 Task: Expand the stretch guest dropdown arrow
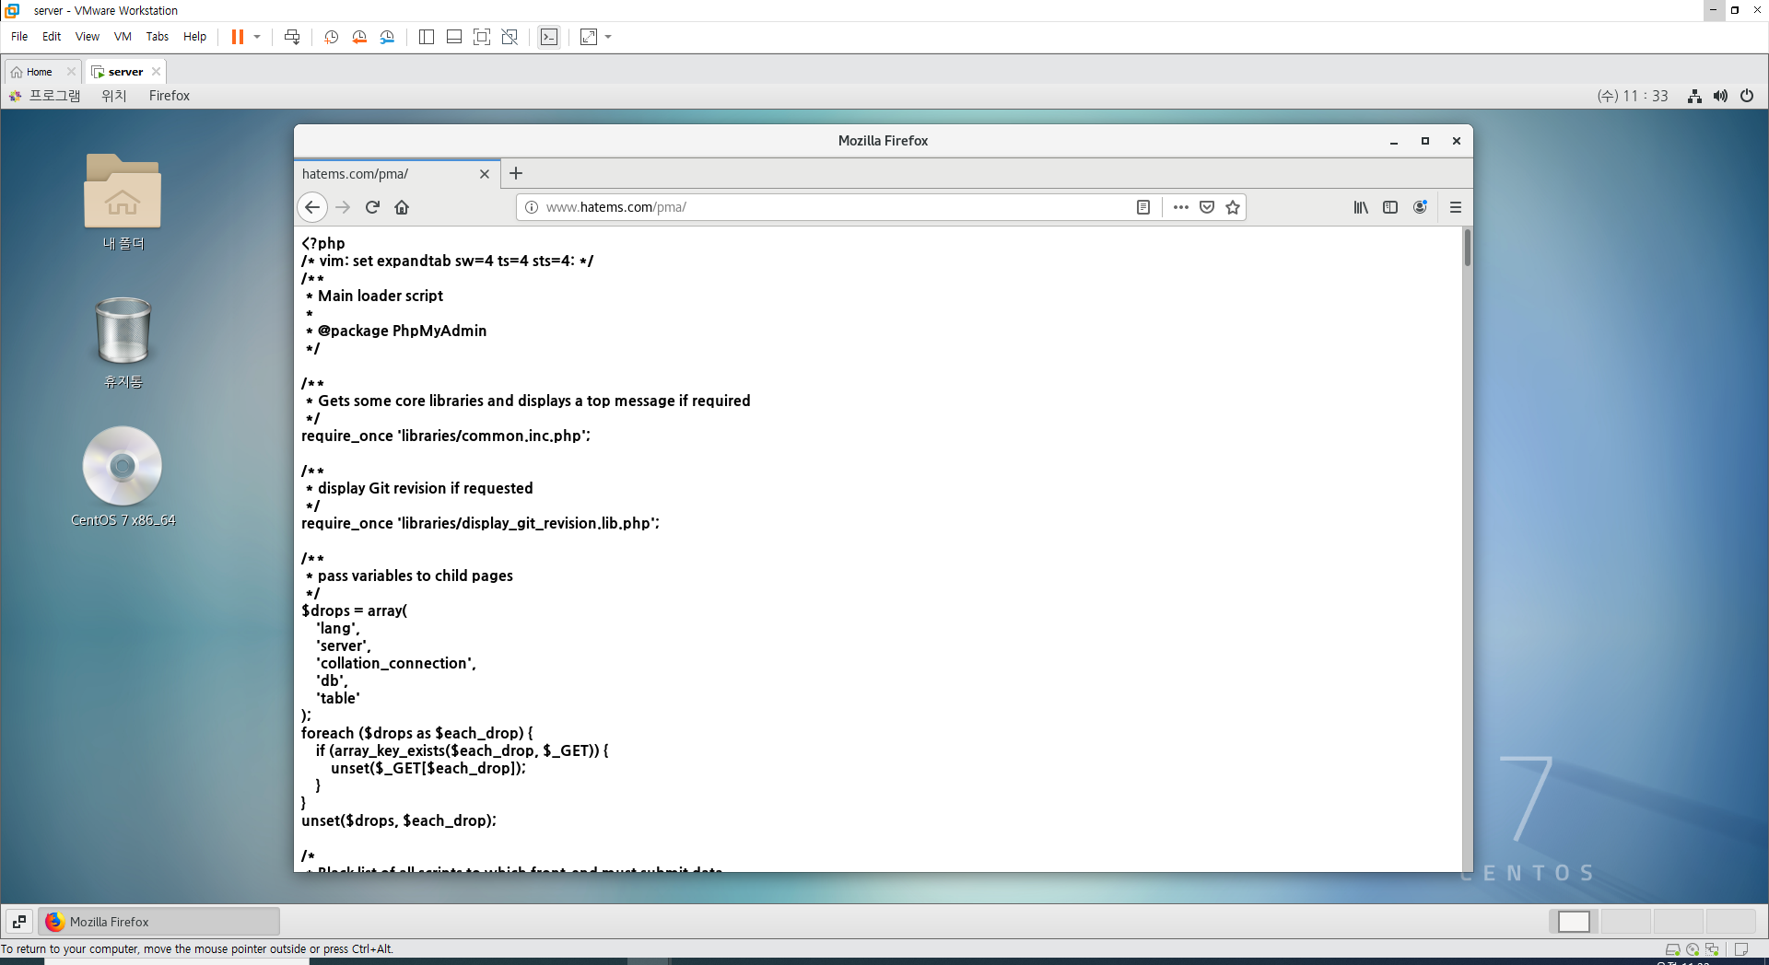tap(608, 37)
